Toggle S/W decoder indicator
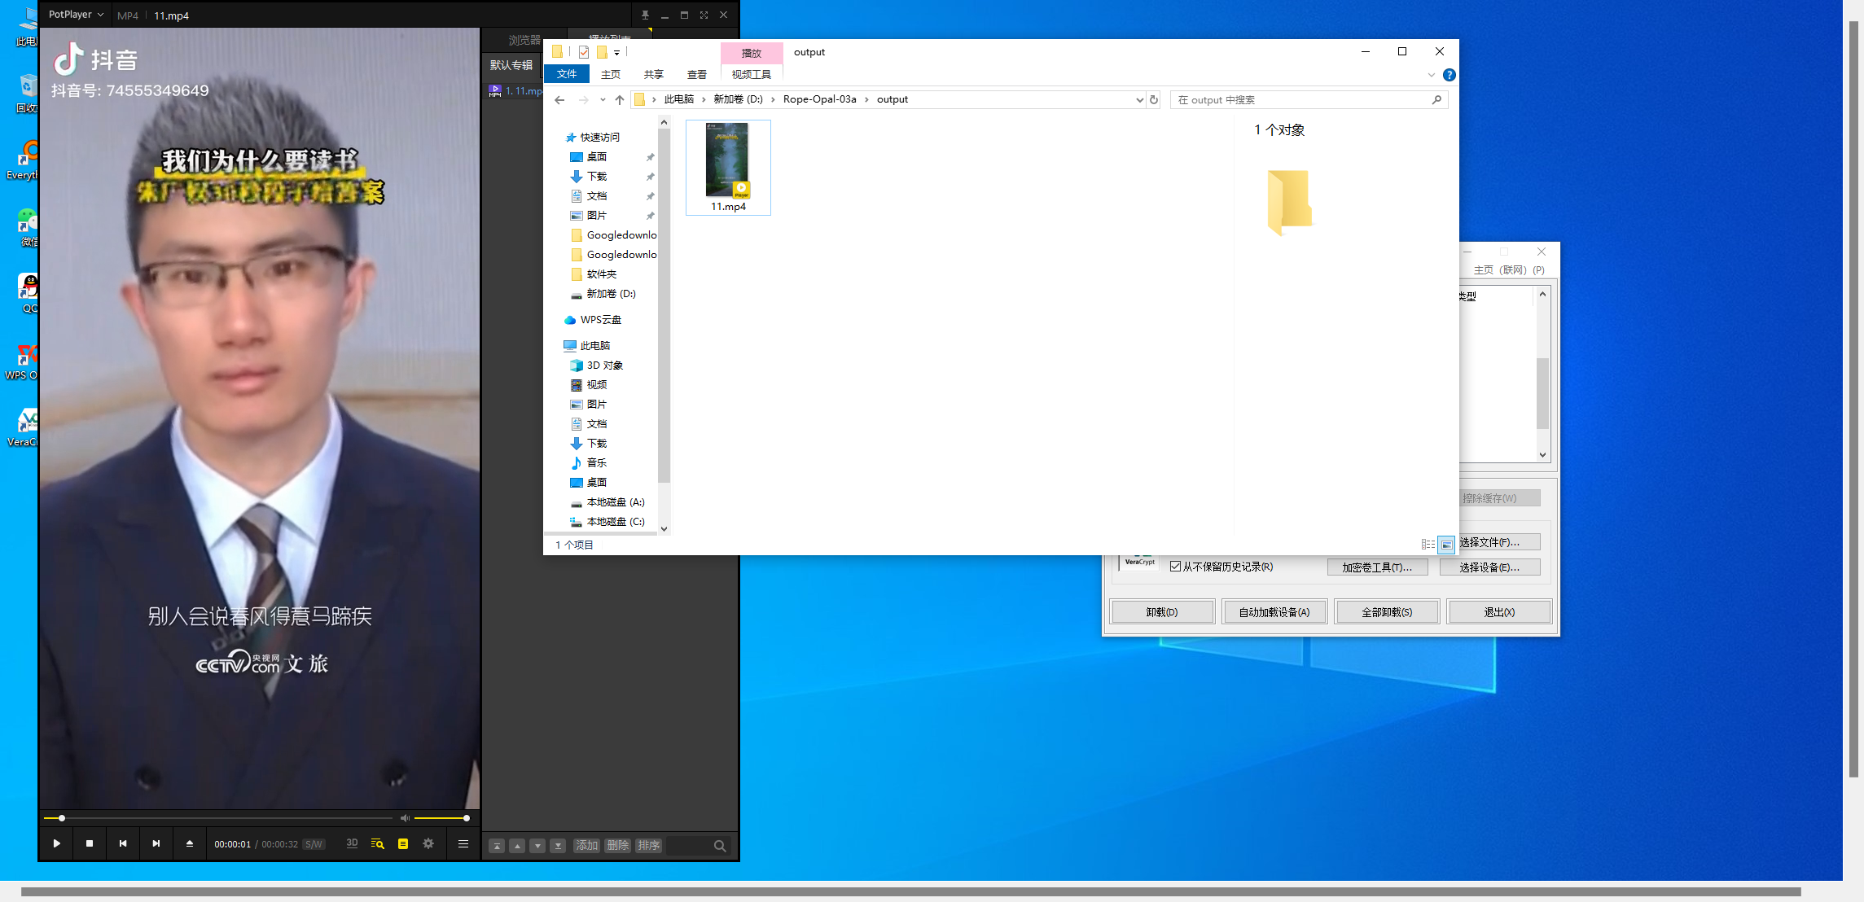The height and width of the screenshot is (902, 1864). click(x=314, y=844)
